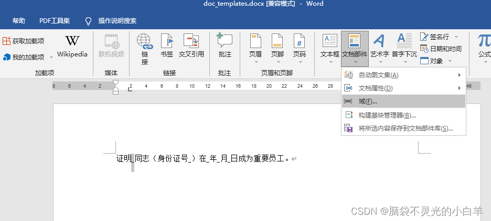This screenshot has width=491, height=221.
Task: Launch the Wikipedia add-in
Action: coord(72,46)
